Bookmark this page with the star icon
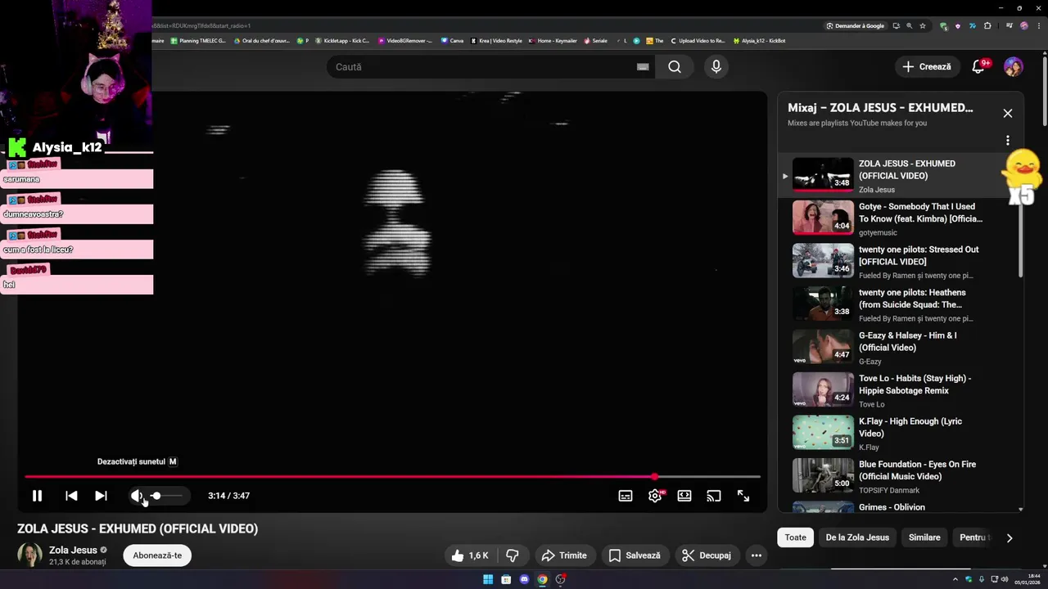The height and width of the screenshot is (589, 1048). point(923,25)
